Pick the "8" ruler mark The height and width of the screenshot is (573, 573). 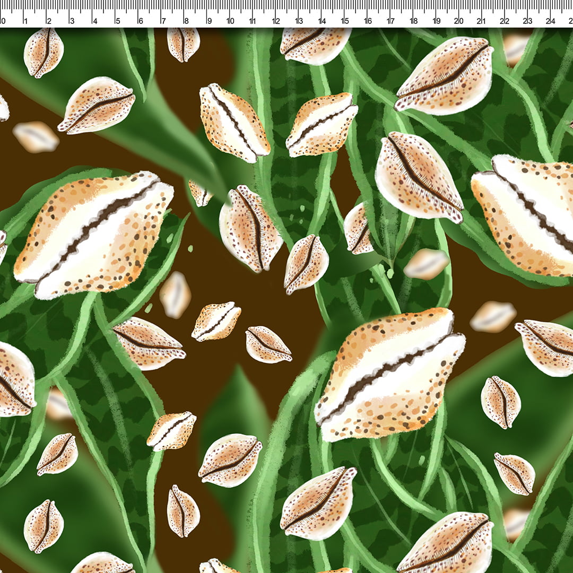point(186,21)
